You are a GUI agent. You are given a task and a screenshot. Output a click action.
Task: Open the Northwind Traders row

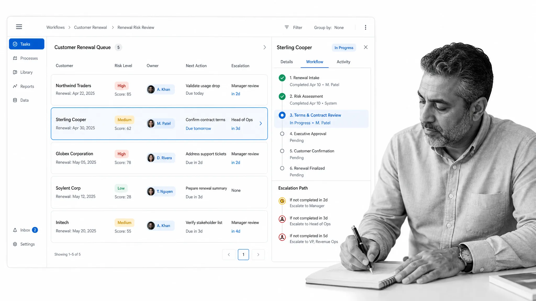159,90
